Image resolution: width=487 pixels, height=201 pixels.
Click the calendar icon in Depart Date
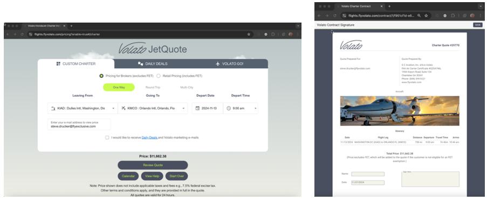tap(197, 109)
